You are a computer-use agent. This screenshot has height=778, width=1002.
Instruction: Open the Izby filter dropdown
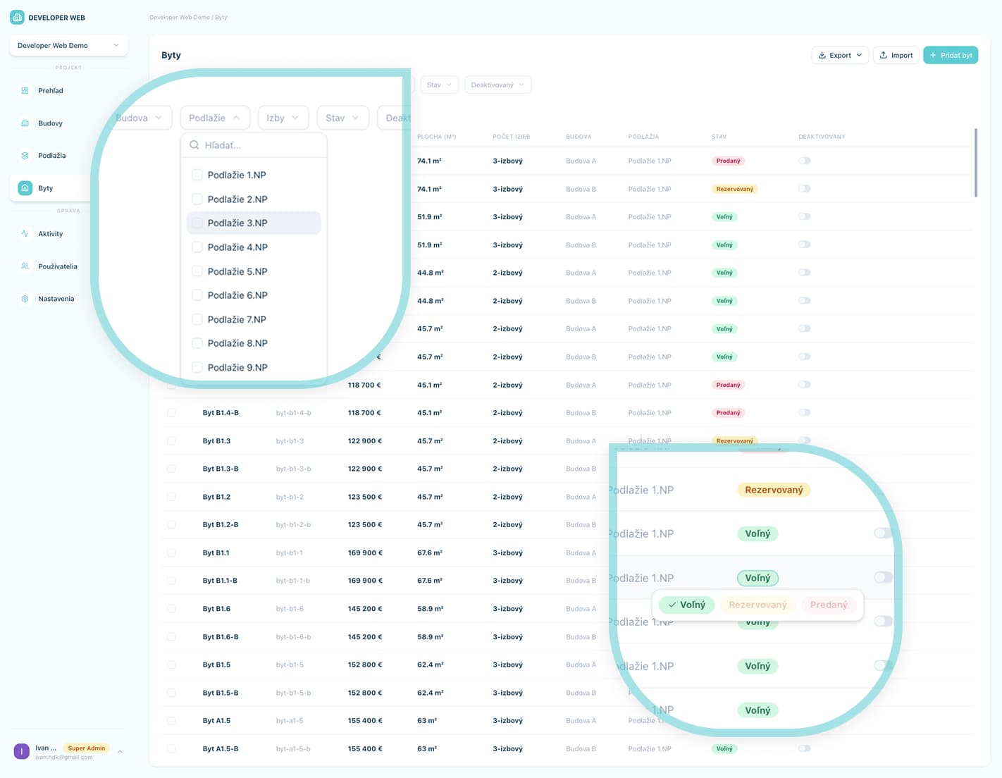(x=283, y=118)
